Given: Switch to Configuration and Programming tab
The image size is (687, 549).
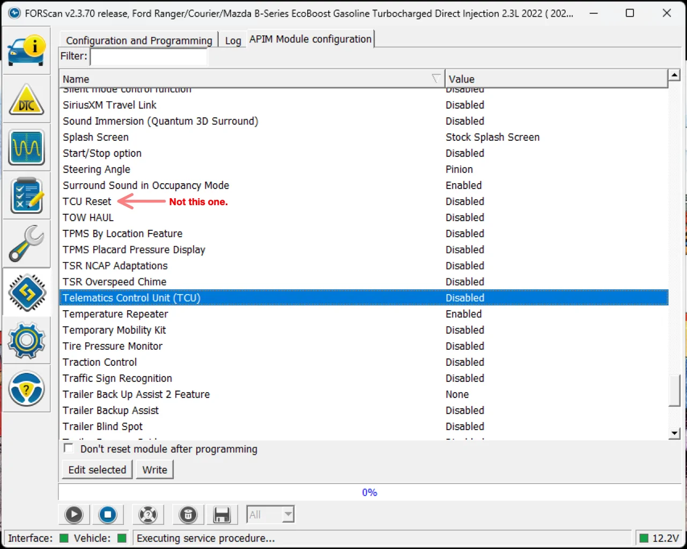Looking at the screenshot, I should (139, 40).
